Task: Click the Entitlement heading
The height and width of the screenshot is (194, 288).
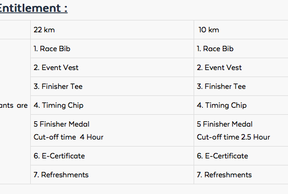Action: 33,8
